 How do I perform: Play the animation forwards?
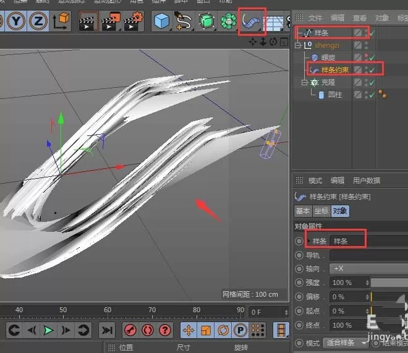[x=48, y=330]
